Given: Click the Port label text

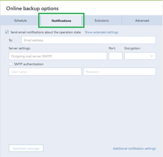Looking at the screenshot, I should coord(112,48).
